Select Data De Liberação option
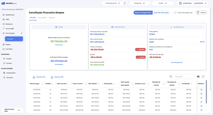213x115 pixels. [x=161, y=13]
